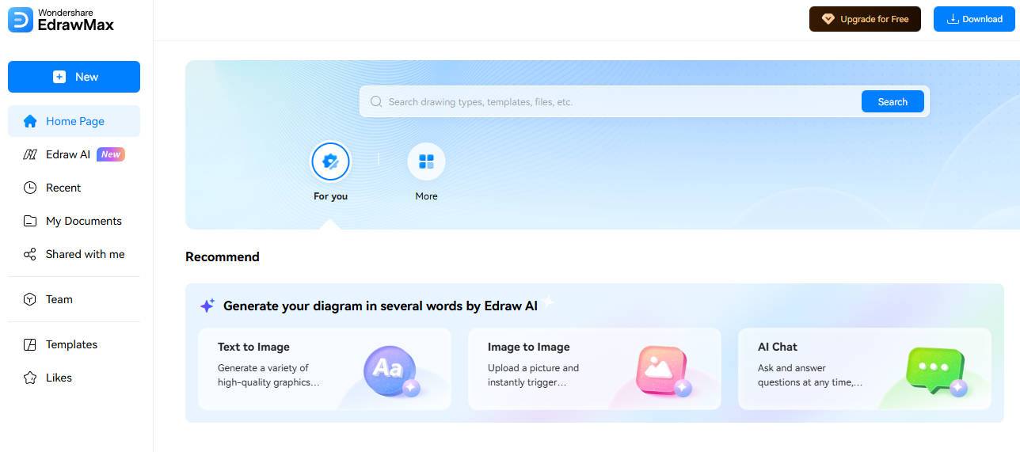Image resolution: width=1020 pixels, height=452 pixels.
Task: Open the More categories grid icon
Action: (426, 162)
